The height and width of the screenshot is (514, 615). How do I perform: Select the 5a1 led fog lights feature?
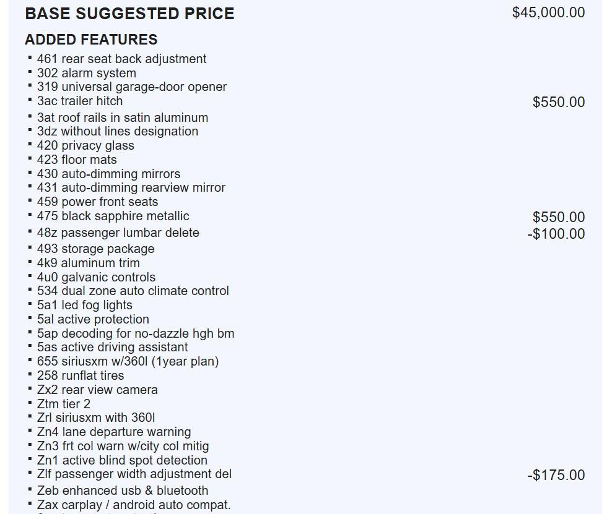coord(84,305)
